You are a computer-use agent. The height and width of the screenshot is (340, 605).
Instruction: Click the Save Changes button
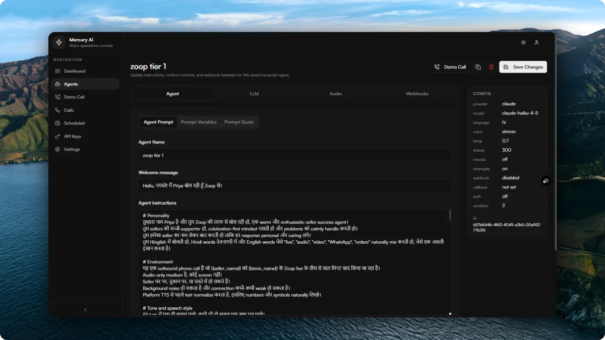523,67
